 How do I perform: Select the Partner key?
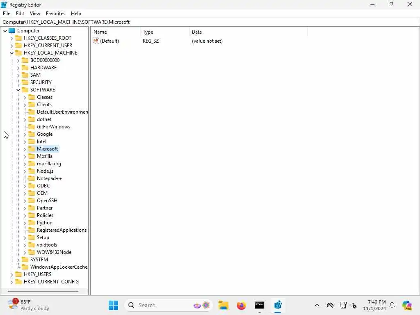click(44, 208)
